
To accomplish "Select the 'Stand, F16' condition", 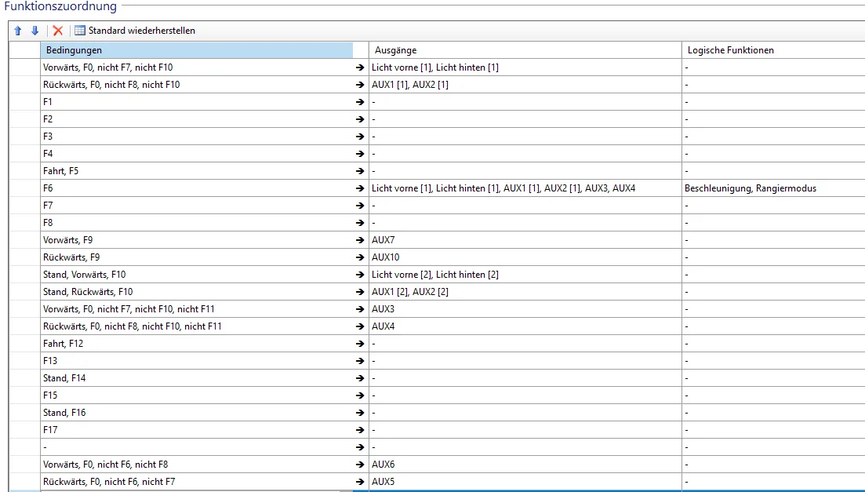I will click(196, 413).
